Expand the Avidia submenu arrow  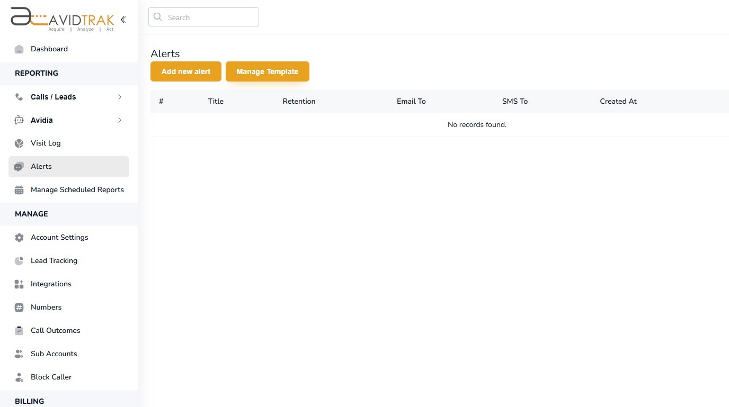[x=120, y=120]
